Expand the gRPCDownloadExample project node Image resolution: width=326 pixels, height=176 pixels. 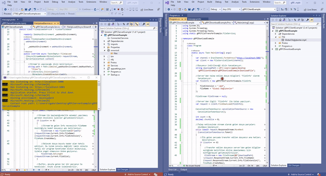[x=273, y=49]
